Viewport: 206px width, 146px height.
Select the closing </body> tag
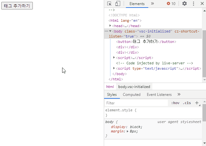120,74
